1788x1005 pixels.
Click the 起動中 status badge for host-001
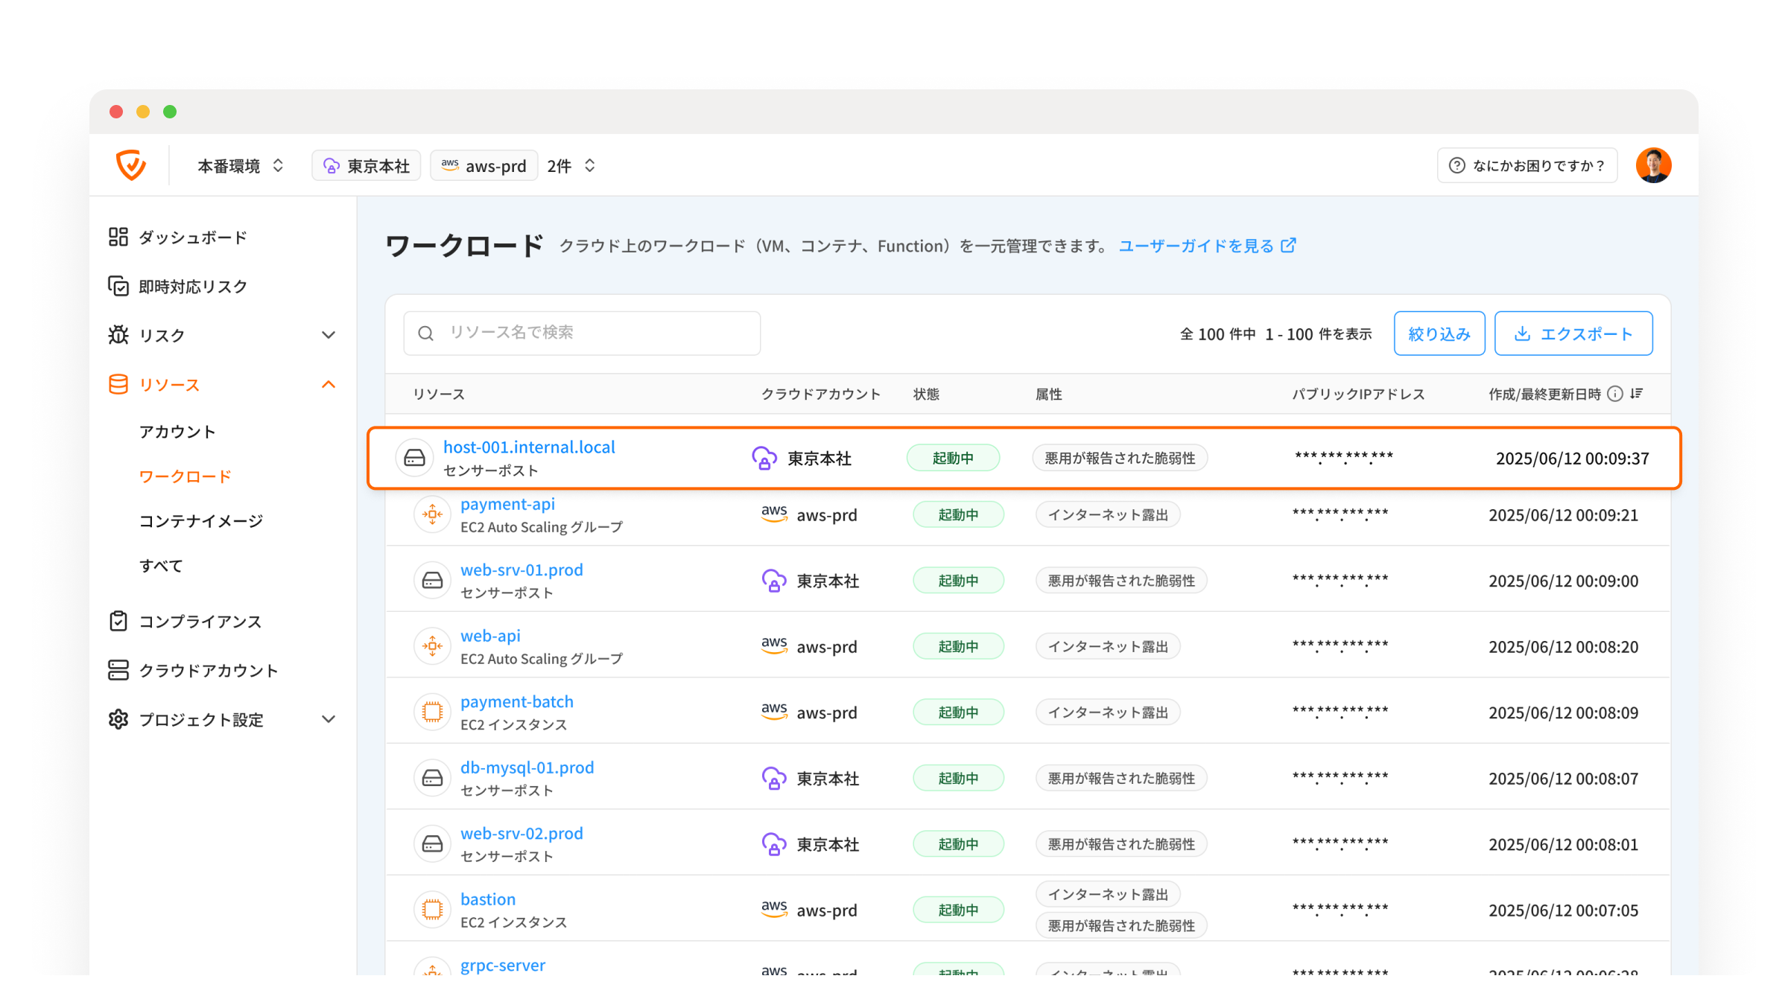953,458
